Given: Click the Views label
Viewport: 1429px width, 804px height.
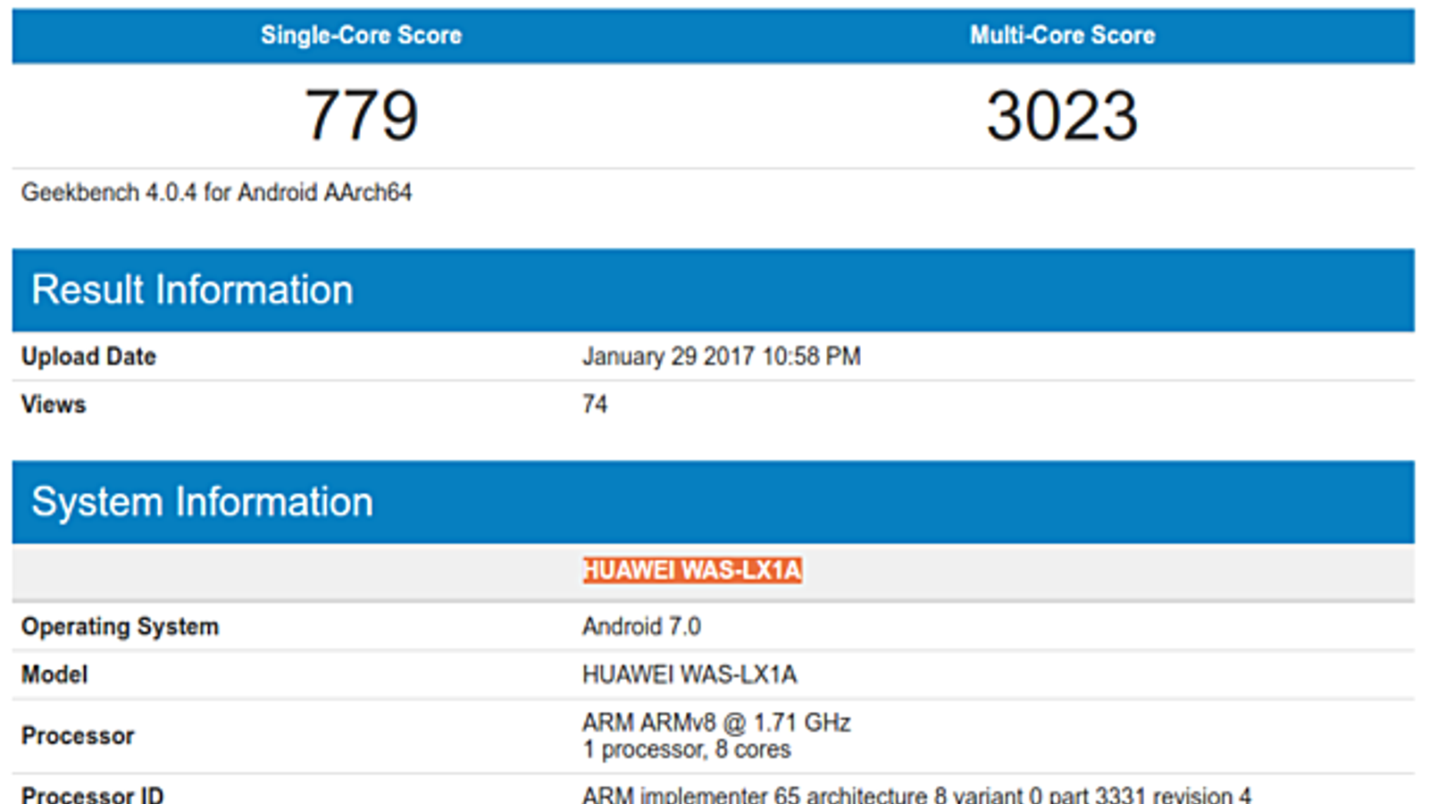Looking at the screenshot, I should tap(54, 404).
